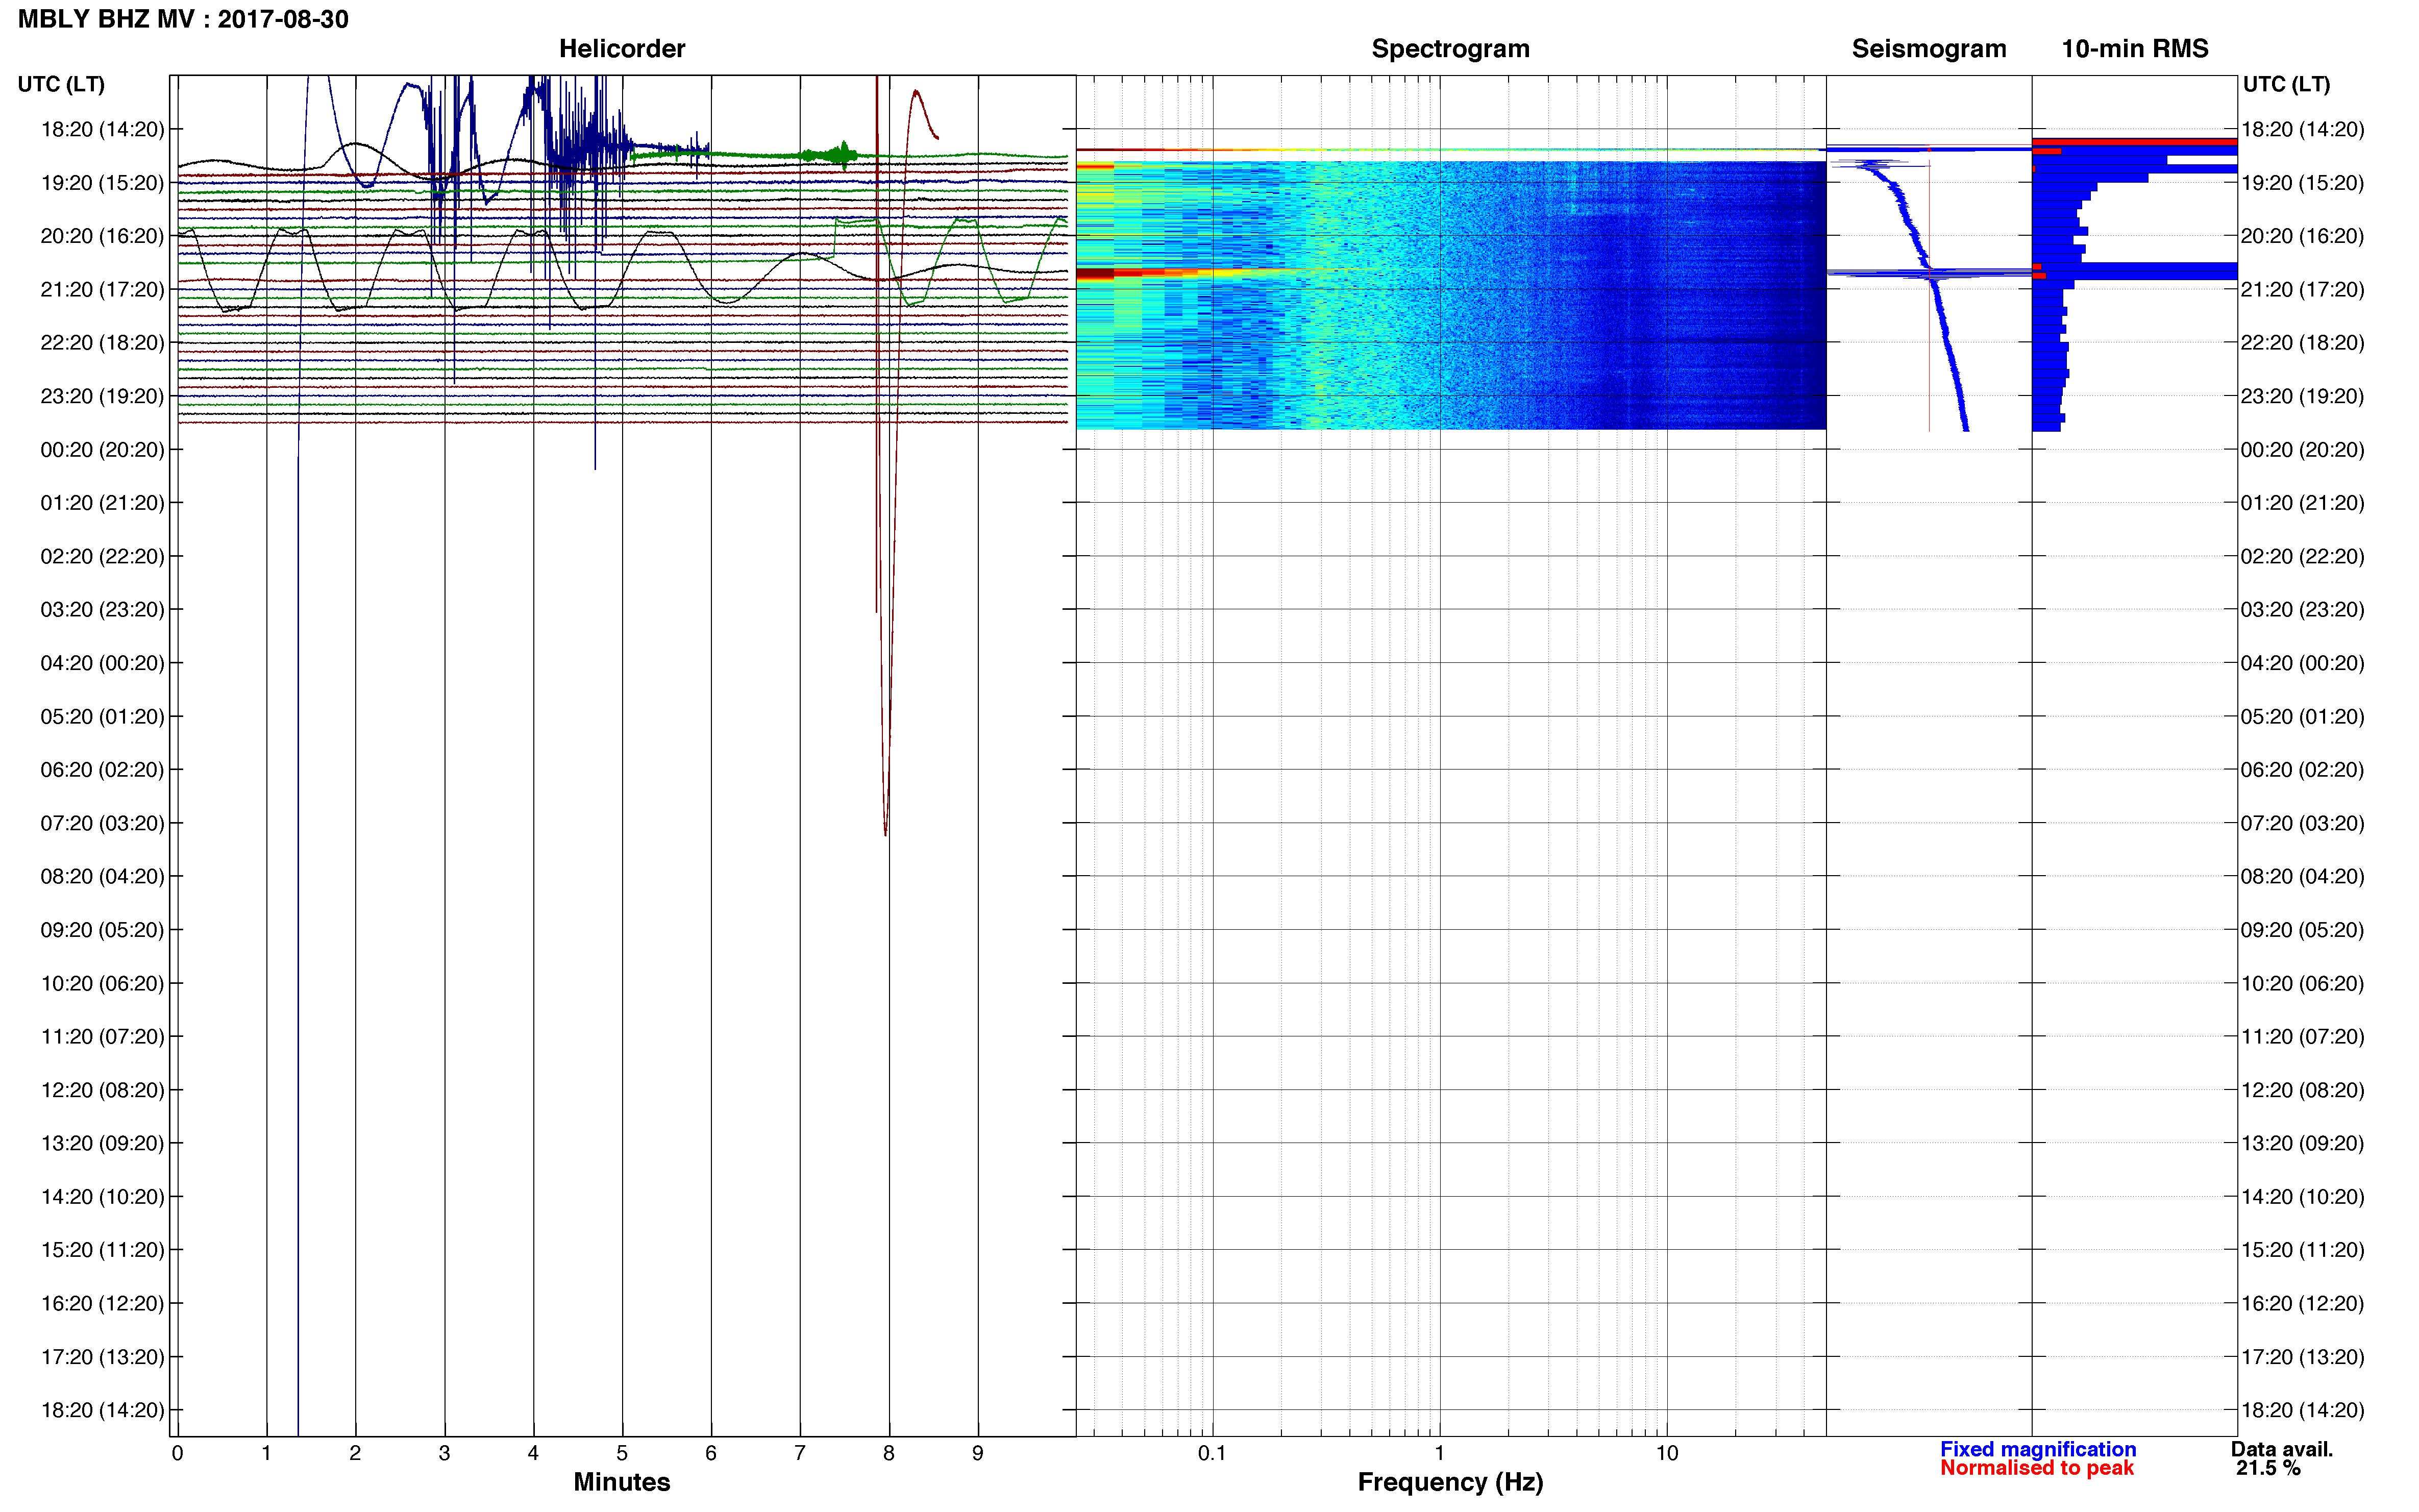Image resolution: width=2419 pixels, height=1512 pixels.
Task: Click the MBLY BHZ MV date title
Action: pyautogui.click(x=183, y=19)
